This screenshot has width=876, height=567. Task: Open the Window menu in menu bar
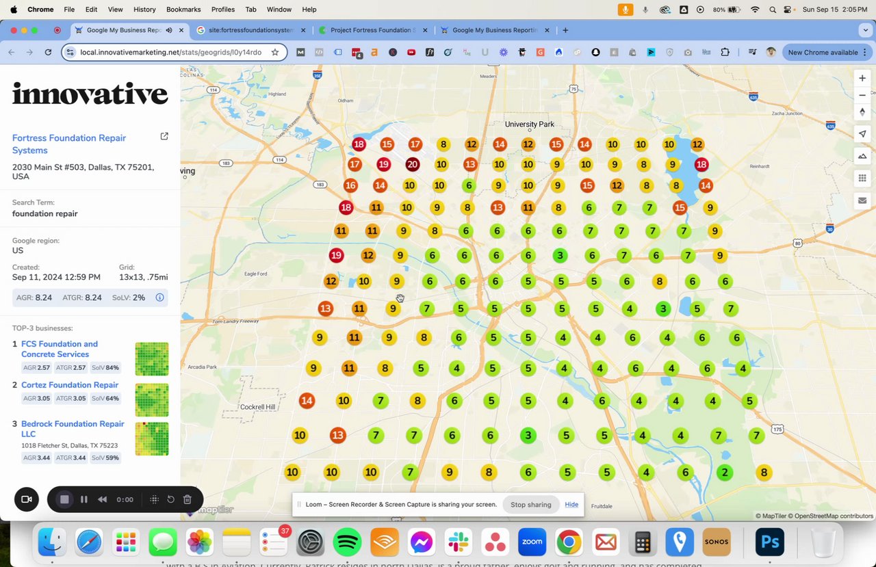(279, 10)
